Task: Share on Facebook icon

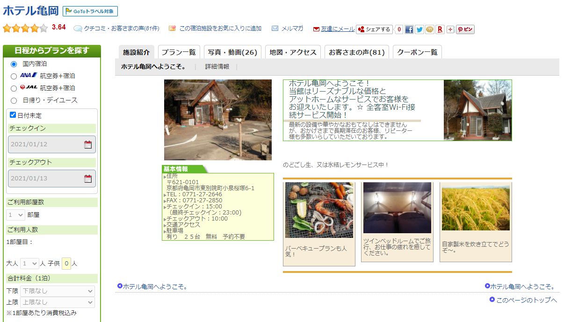Action: (x=409, y=29)
